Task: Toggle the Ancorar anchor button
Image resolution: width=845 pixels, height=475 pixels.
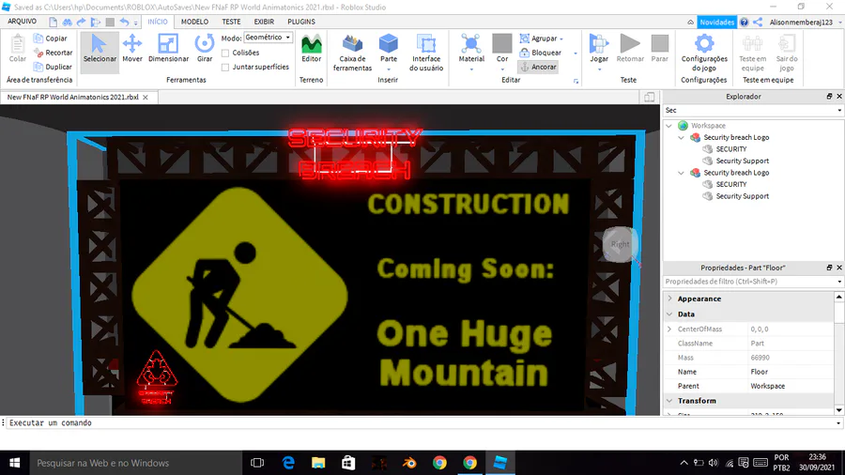Action: tap(538, 67)
